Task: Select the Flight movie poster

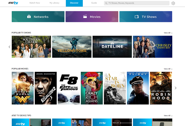Action: (138, 88)
